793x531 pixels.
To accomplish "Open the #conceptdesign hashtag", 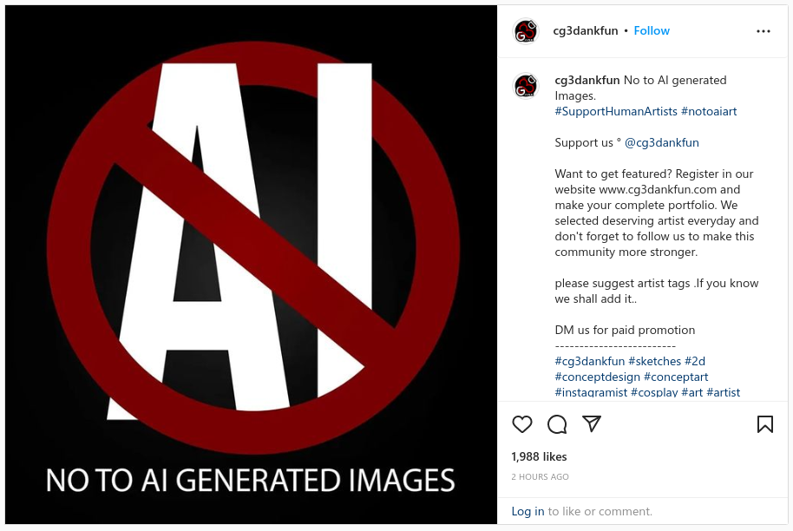I will 597,377.
